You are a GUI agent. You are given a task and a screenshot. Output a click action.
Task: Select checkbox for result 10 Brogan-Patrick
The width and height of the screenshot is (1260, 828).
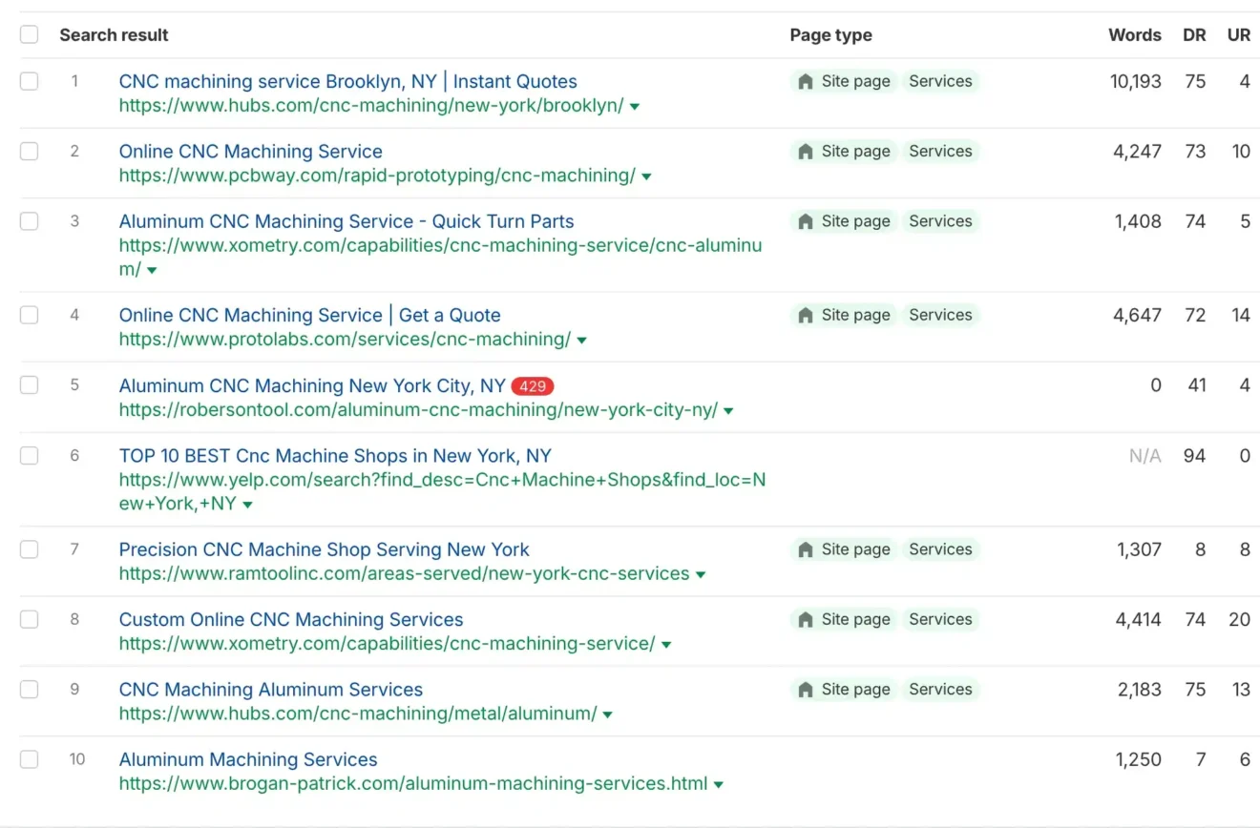coord(30,759)
